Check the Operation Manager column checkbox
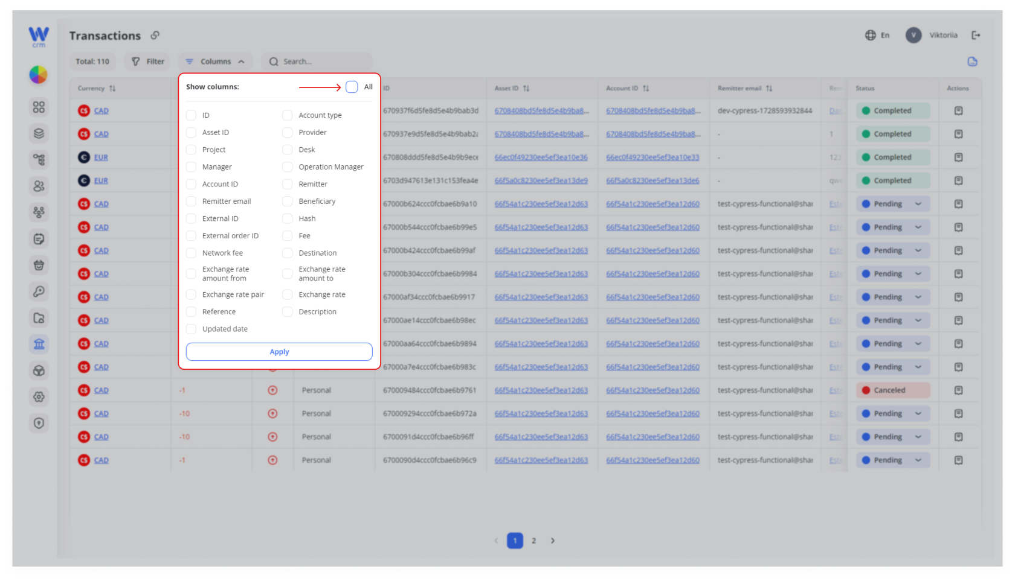Image resolution: width=1015 pixels, height=581 pixels. point(288,167)
